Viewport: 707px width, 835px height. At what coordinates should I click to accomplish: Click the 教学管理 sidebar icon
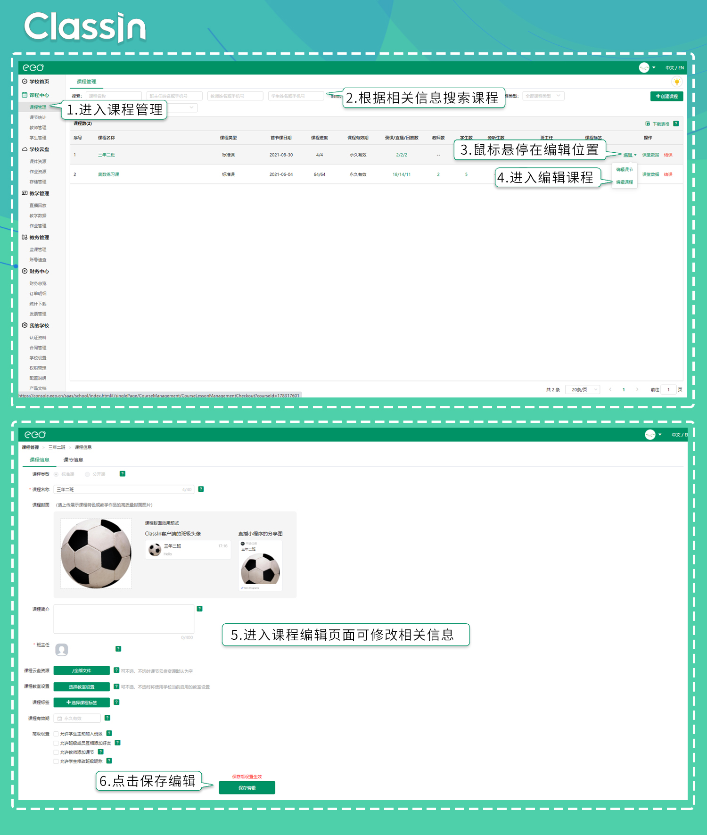click(25, 193)
